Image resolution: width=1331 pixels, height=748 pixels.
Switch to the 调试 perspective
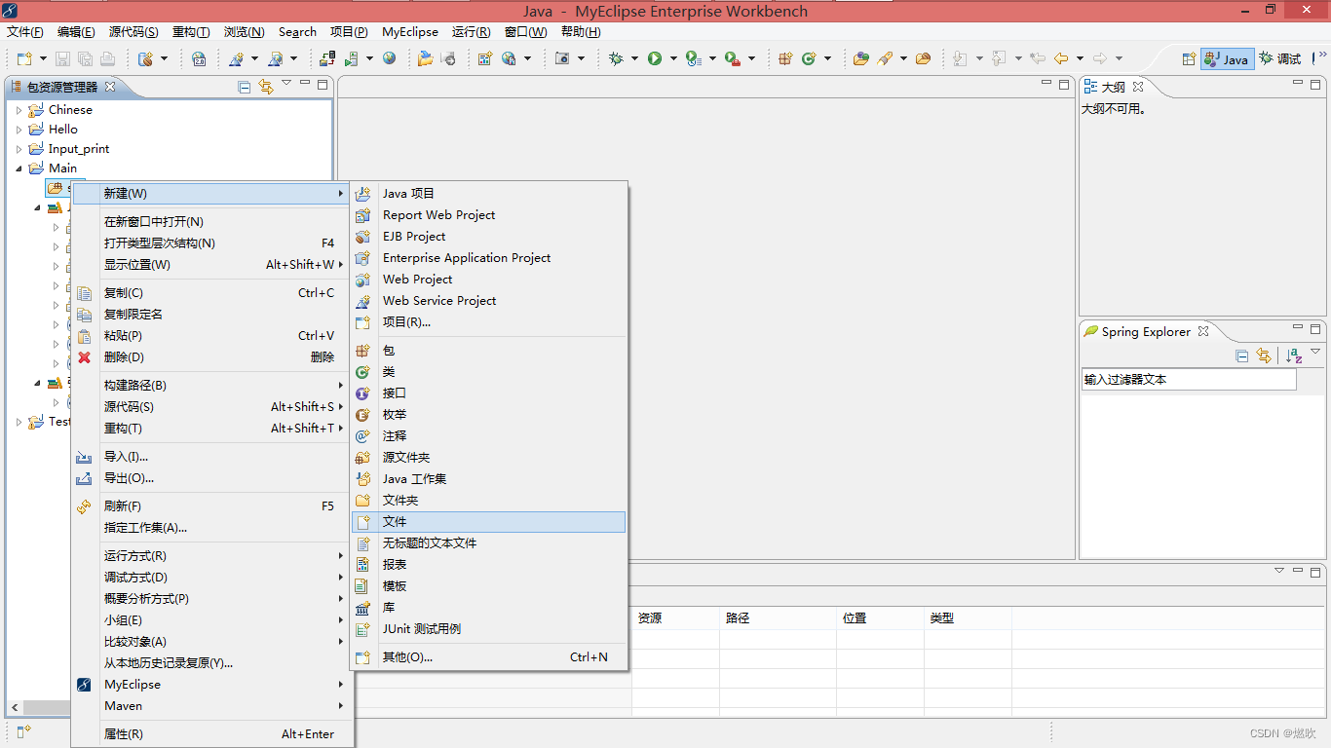(x=1280, y=58)
